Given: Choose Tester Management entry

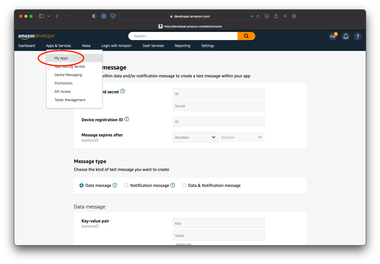Looking at the screenshot, I should 74,100.
